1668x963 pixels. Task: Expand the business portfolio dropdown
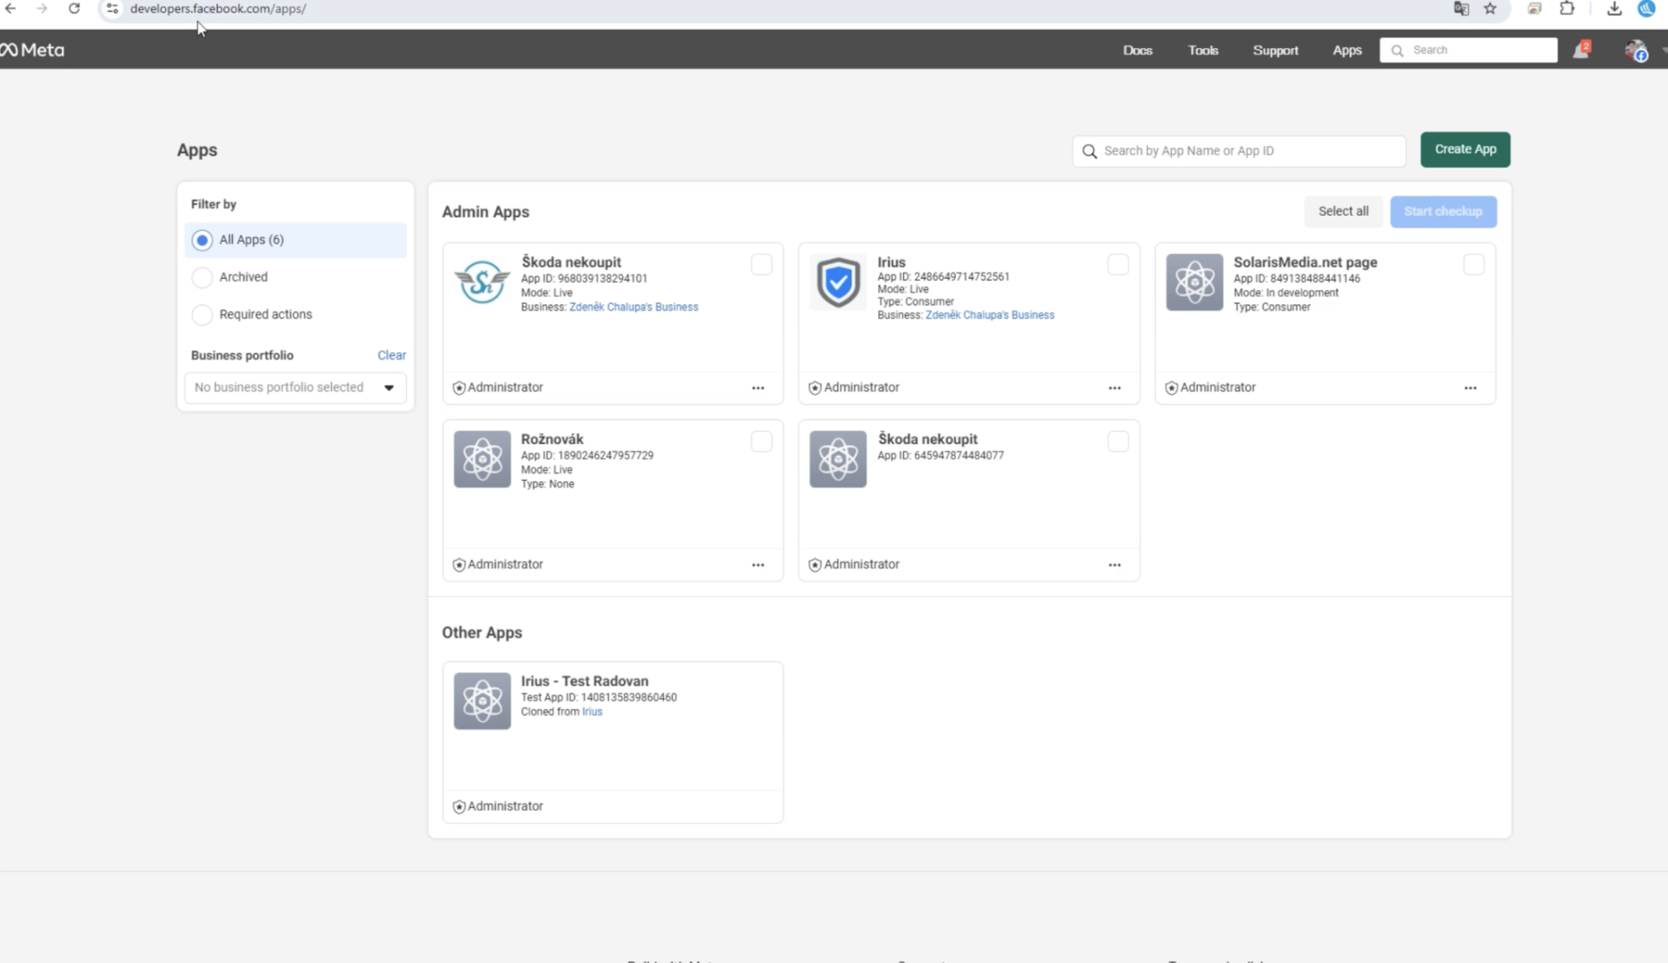tap(295, 388)
